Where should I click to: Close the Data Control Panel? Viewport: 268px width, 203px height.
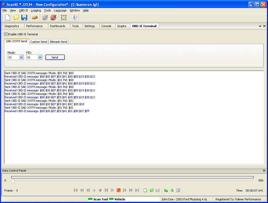(x=264, y=171)
